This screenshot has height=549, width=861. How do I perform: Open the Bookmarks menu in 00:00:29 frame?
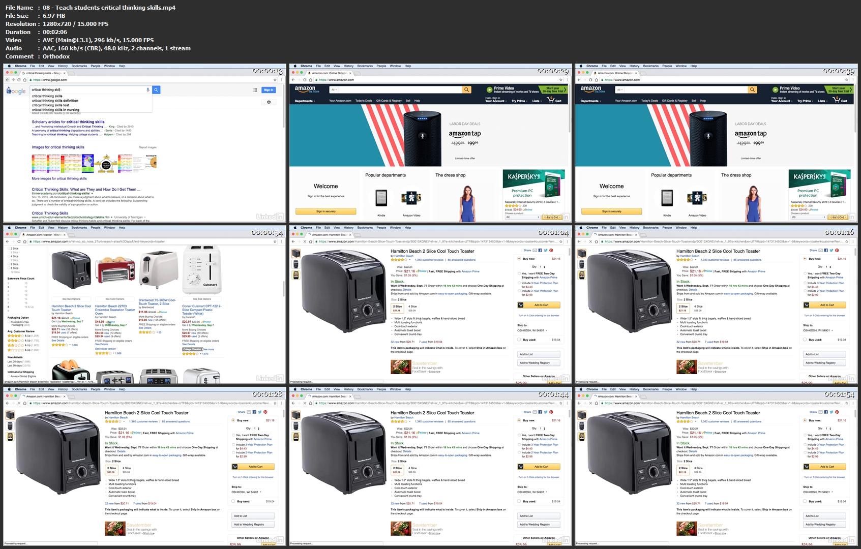(x=365, y=66)
